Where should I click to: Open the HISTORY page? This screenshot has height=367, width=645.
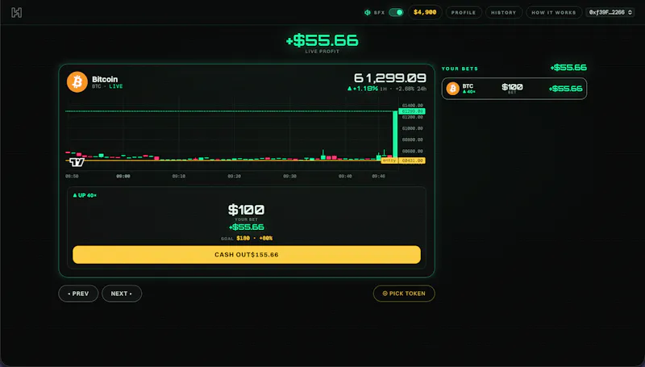coord(503,12)
